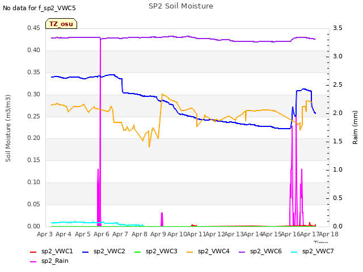Screen dimensions: 363x272
Task: Click the green sp2_VWC3 legend swatch
Action: coord(138,252)
